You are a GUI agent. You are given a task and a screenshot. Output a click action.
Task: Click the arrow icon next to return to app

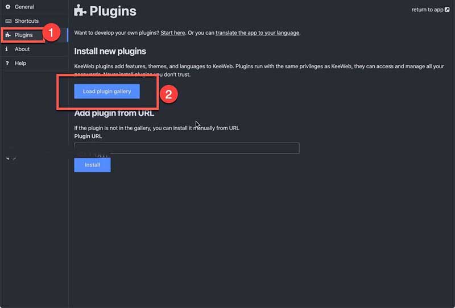447,10
